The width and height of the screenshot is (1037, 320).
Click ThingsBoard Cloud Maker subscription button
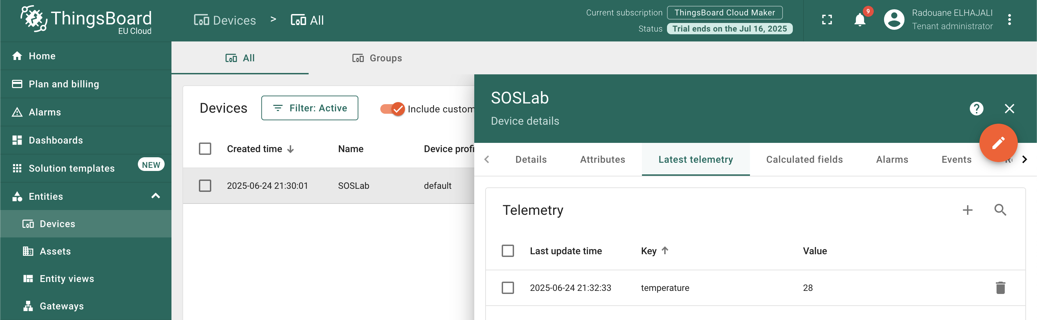click(725, 12)
